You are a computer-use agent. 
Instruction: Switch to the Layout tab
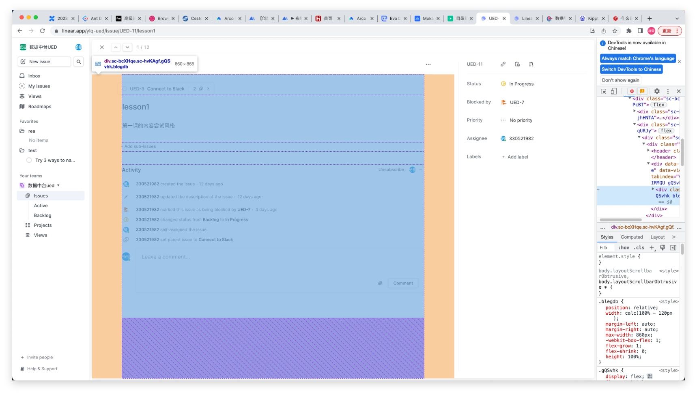click(x=657, y=237)
